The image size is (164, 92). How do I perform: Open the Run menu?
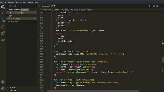click(25, 2)
